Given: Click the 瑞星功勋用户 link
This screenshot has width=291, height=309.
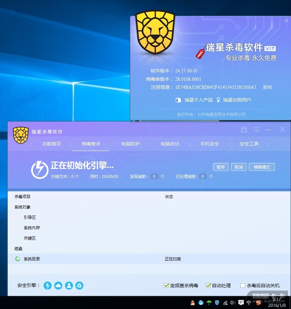Looking at the screenshot, I should pos(237,100).
